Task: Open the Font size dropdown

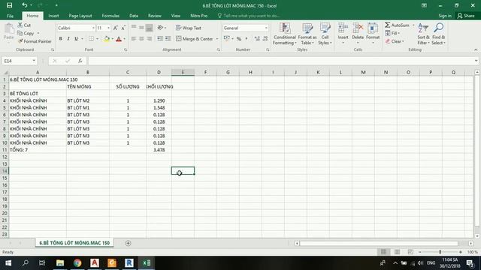Action: (108, 28)
